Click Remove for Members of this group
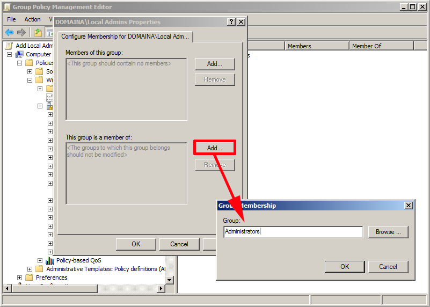 click(x=215, y=79)
